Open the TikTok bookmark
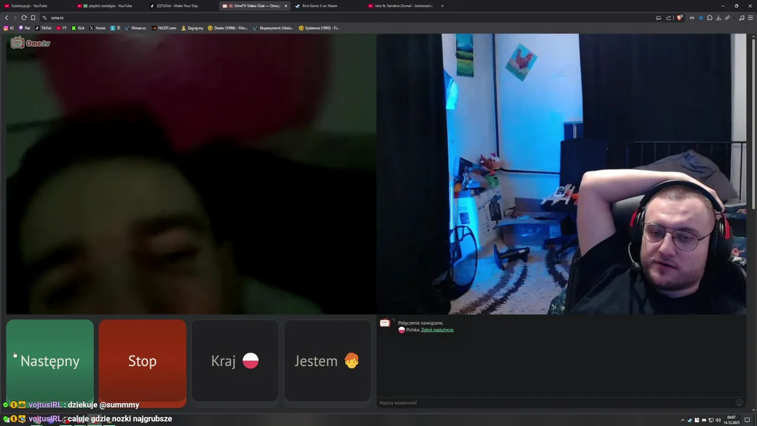This screenshot has height=426, width=757. (43, 28)
